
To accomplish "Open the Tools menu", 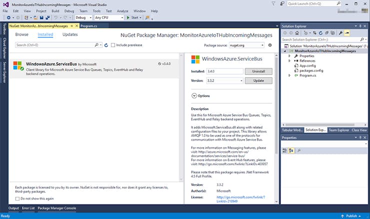I will coord(96,11).
